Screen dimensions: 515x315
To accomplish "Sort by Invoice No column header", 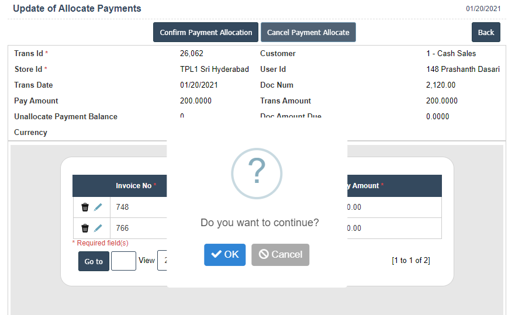I will pos(134,186).
